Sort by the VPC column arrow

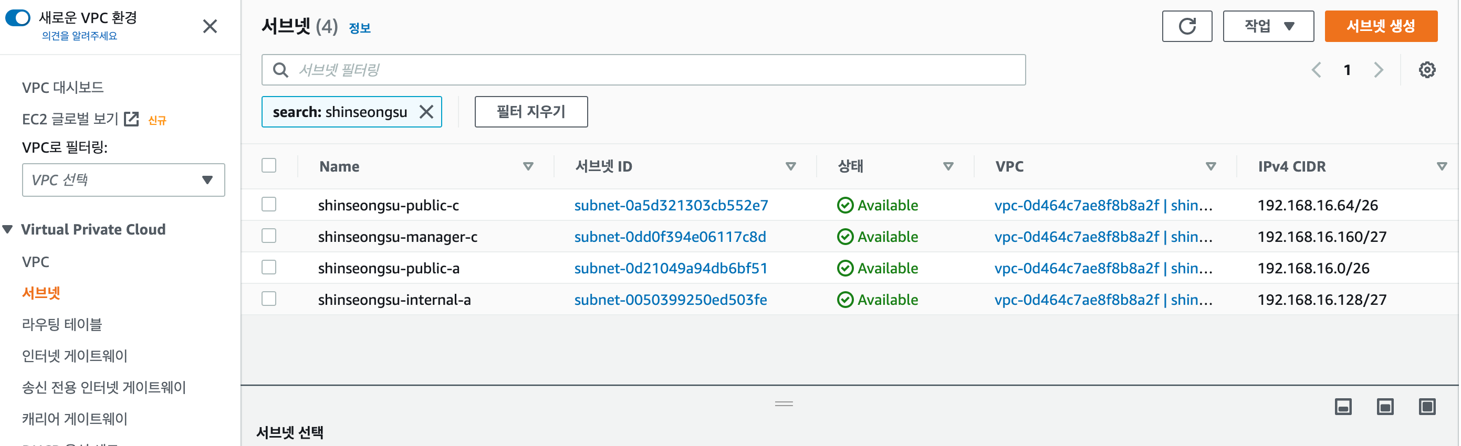click(x=1211, y=166)
